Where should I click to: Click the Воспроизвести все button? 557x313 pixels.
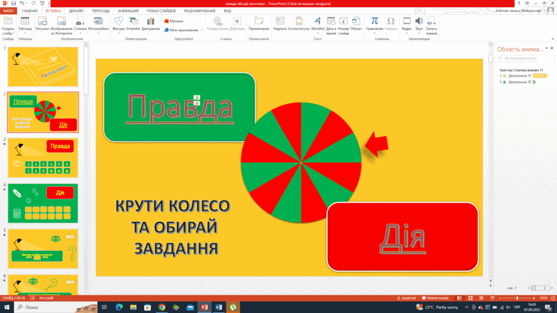click(517, 58)
